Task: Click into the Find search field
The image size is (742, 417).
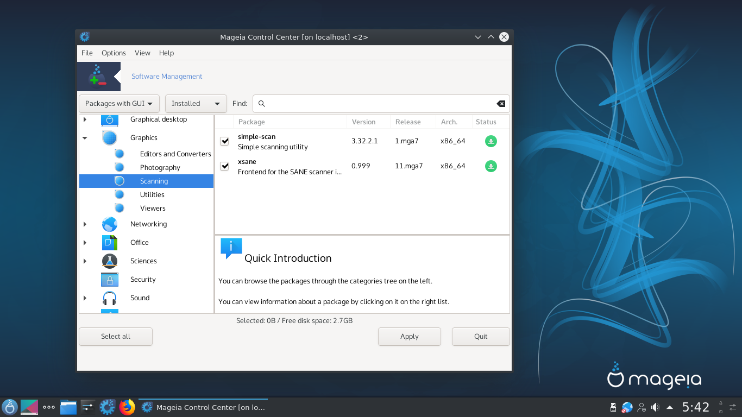Action: click(x=381, y=104)
